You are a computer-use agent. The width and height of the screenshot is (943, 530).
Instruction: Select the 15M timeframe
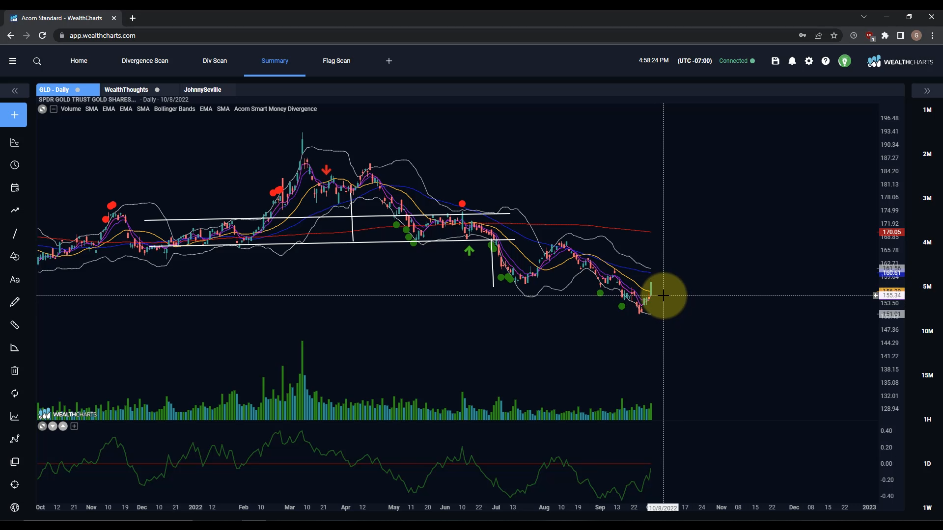pyautogui.click(x=927, y=375)
